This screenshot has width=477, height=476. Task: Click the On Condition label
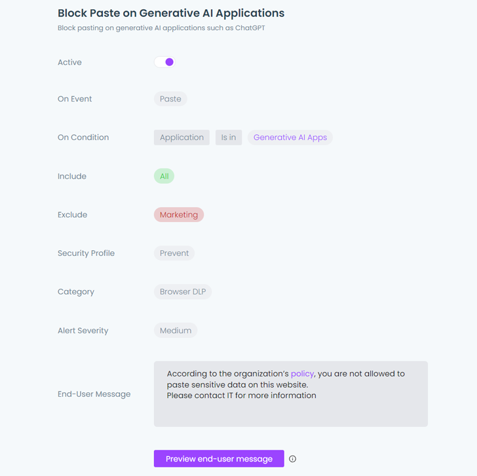click(x=83, y=137)
